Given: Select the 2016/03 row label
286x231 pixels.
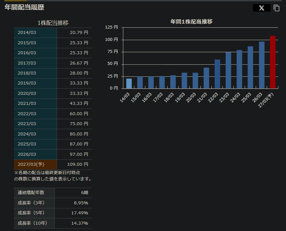Looking at the screenshot, I should tap(27, 53).
